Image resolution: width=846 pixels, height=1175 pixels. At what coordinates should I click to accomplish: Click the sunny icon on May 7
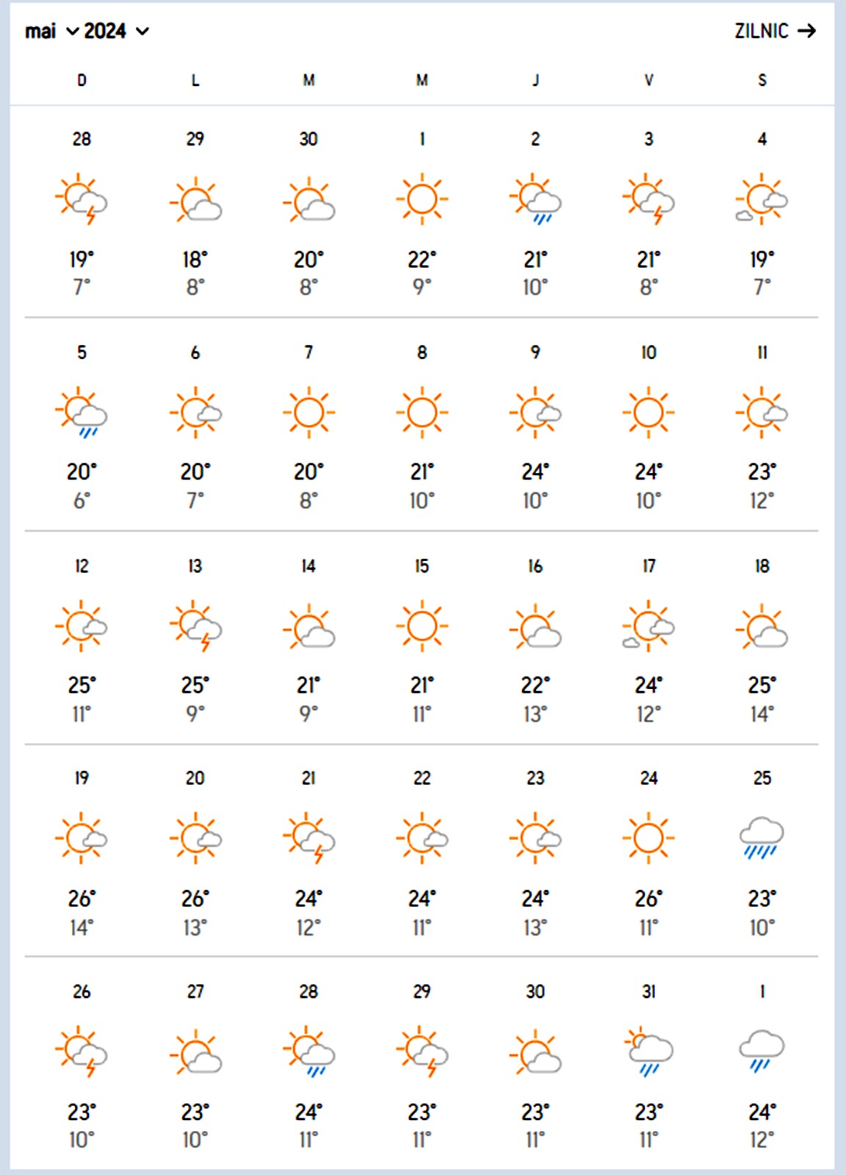click(x=308, y=413)
